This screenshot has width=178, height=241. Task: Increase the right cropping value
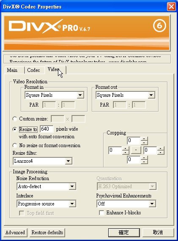point(161,148)
